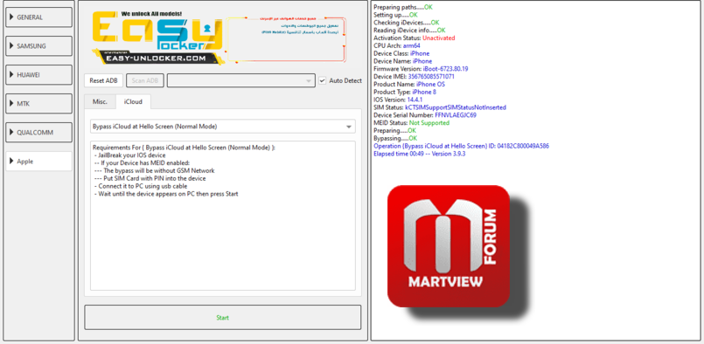704x344 pixels.
Task: Click the dropdown arrow of Bypass iCloud combo
Action: (349, 127)
